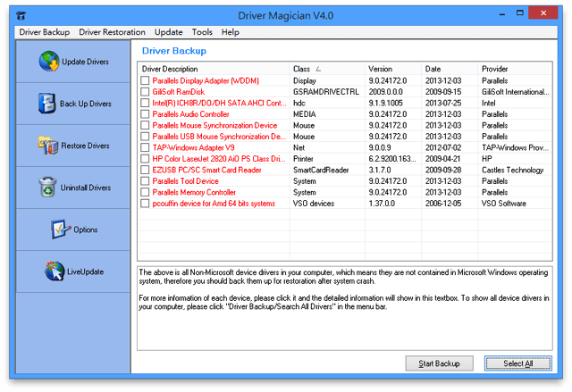Click the Driver Backup panel heading

(x=174, y=51)
